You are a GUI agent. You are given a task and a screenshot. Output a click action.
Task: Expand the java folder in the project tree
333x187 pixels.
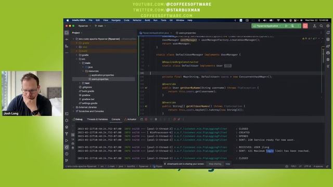[83, 67]
